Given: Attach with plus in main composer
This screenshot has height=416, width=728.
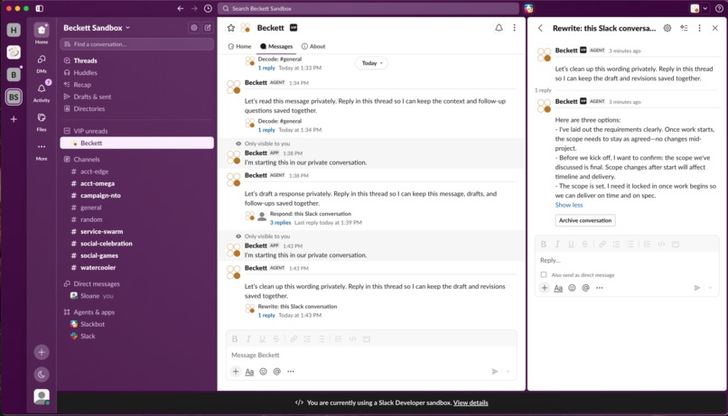Looking at the screenshot, I should coord(236,372).
